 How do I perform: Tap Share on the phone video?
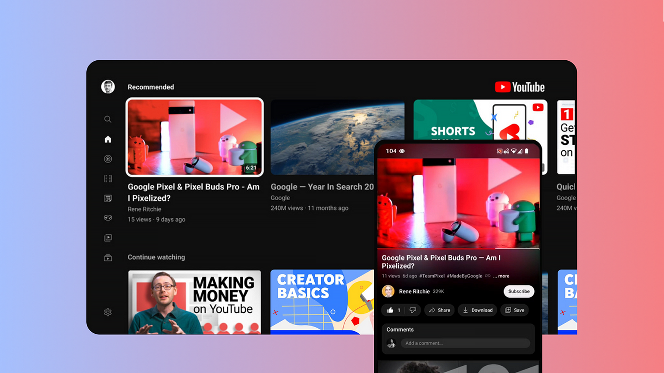pyautogui.click(x=439, y=310)
